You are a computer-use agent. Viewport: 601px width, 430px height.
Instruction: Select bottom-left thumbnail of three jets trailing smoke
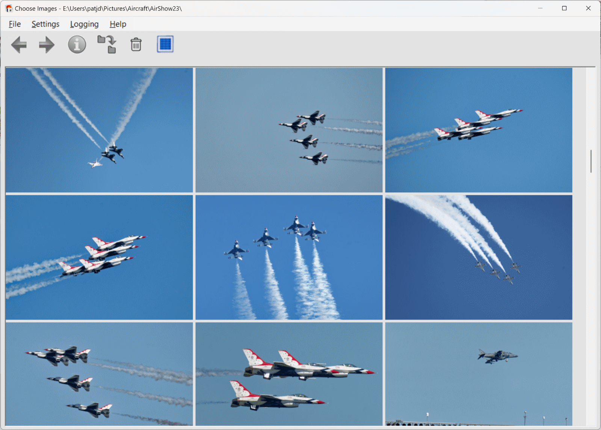tap(99, 374)
